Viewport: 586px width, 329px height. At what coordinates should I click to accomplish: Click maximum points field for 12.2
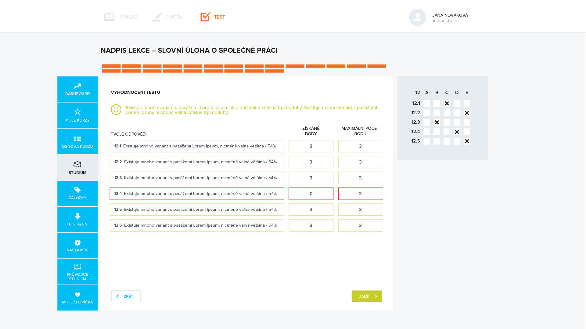(361, 162)
